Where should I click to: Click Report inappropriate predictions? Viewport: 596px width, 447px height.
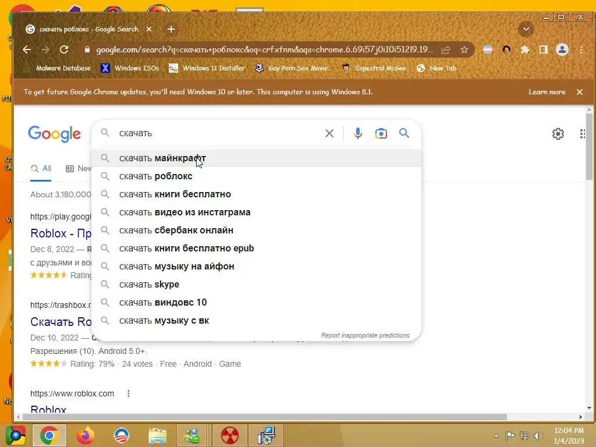coord(365,336)
